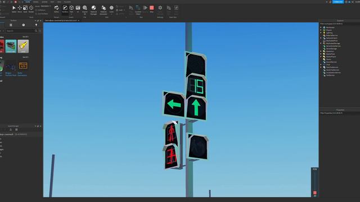
Task: Click the Properties filter field
Action: coord(340,113)
